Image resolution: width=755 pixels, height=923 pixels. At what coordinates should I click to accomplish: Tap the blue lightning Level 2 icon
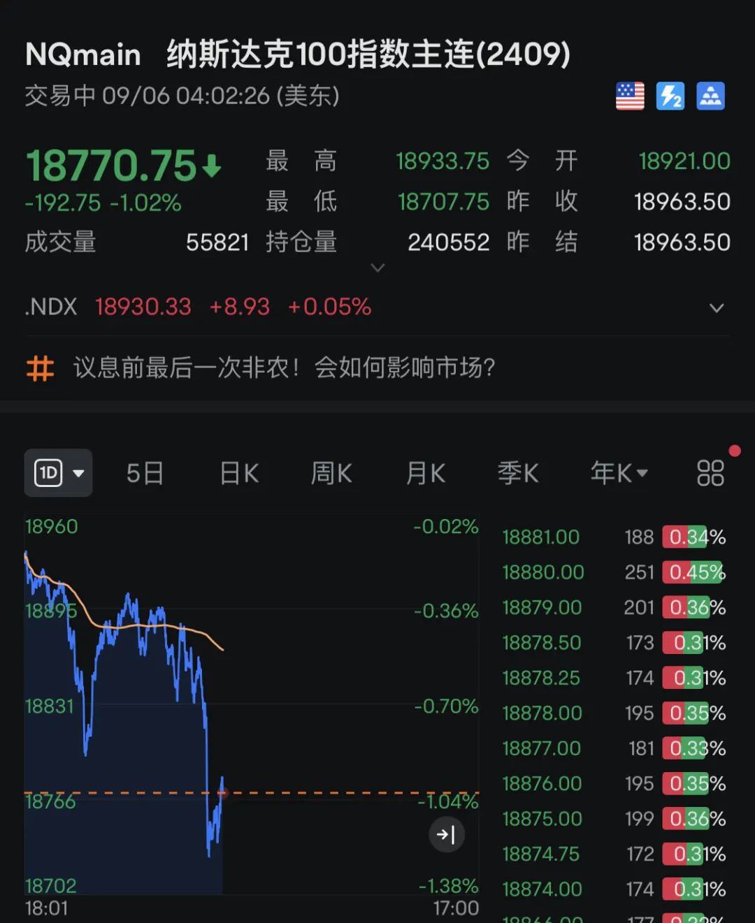pyautogui.click(x=670, y=96)
